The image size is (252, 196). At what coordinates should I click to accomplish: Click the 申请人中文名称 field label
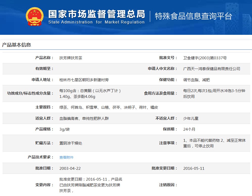point(163,69)
